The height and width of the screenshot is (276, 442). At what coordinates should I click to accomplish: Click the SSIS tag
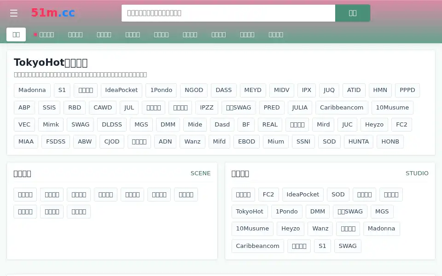(x=49, y=108)
